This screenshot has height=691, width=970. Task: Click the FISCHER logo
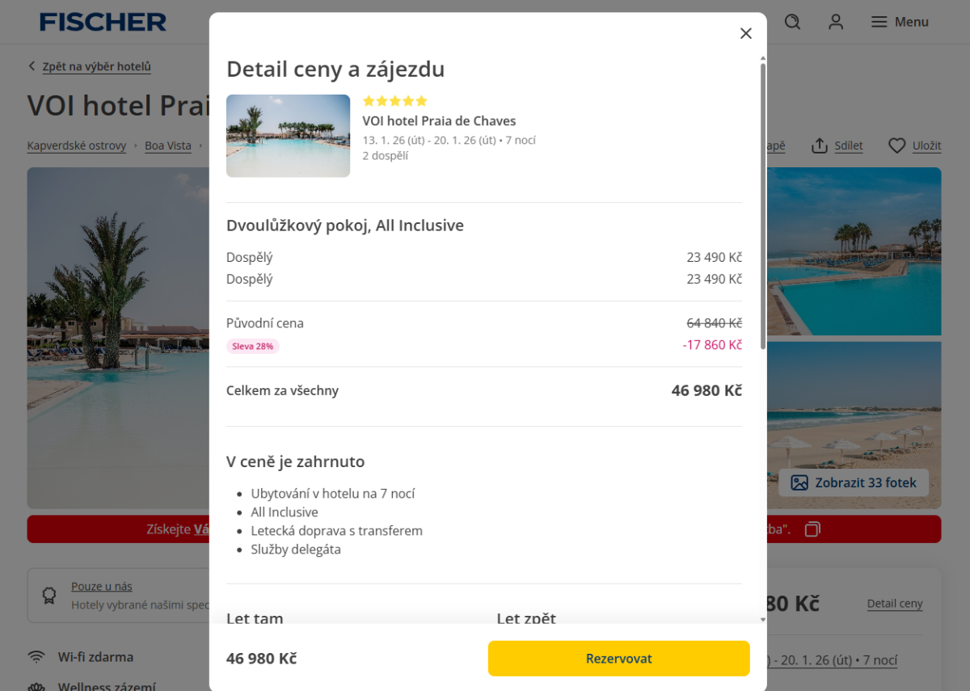103,22
